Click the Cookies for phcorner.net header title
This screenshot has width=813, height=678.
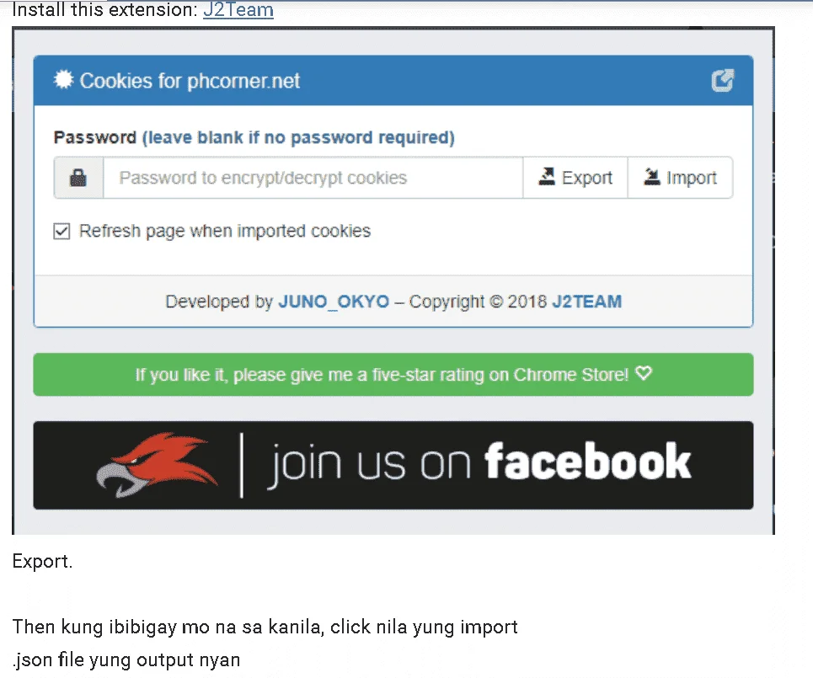click(190, 81)
